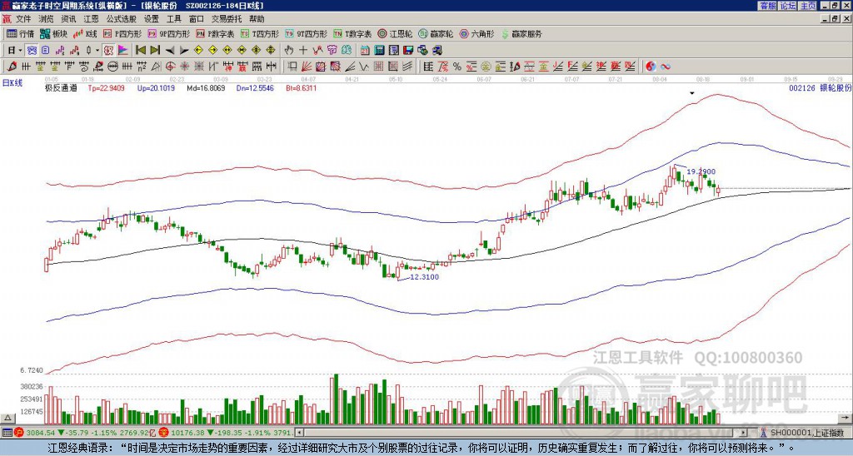This screenshot has width=853, height=456.
Task: Click the save floppy disk icon
Action: pos(408,51)
